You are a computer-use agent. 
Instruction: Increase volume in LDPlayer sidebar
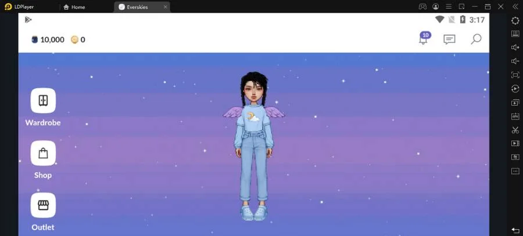(x=515, y=48)
